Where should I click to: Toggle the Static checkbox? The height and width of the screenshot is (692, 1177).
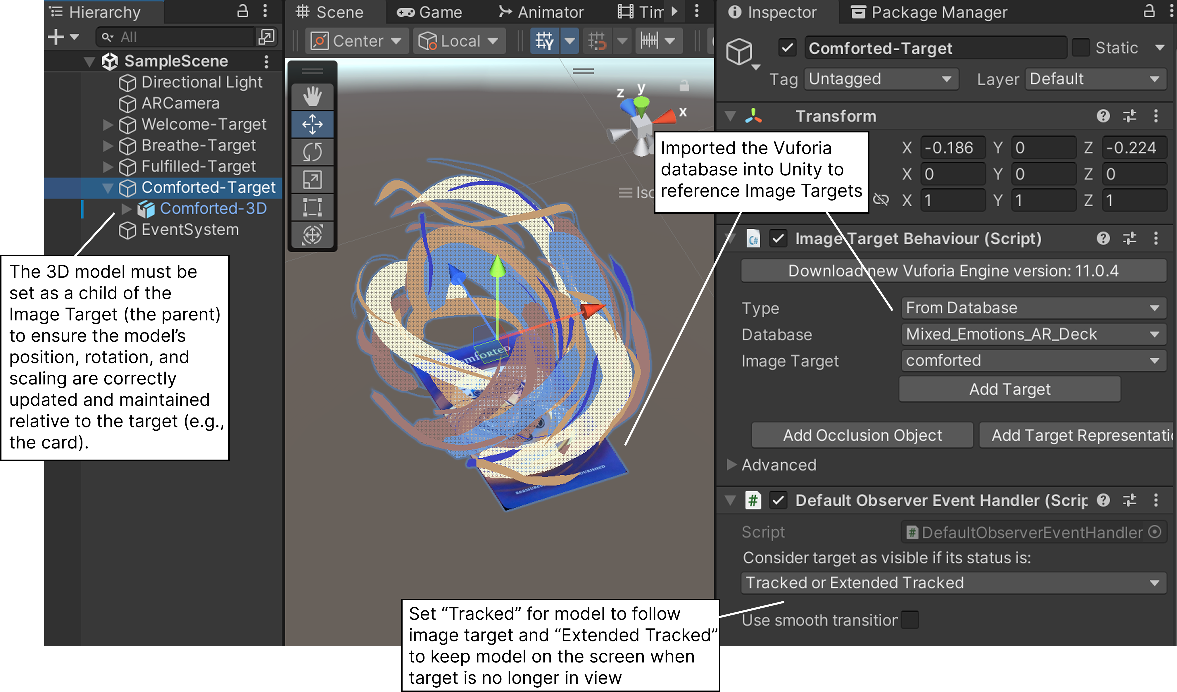[x=1081, y=48]
